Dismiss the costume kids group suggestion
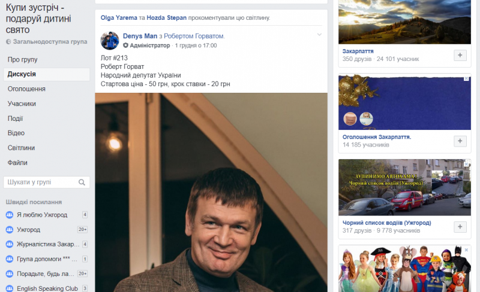The image size is (480, 292). 466,250
